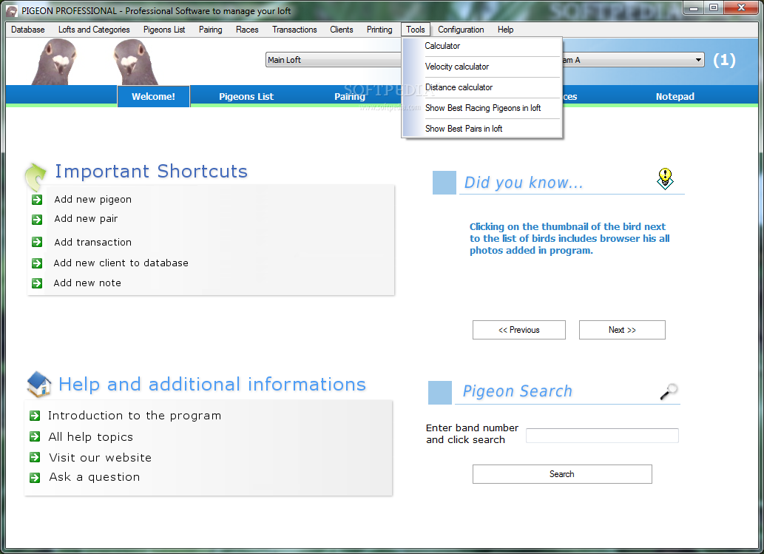Choose Velocity calculator from the Tools menu
764x554 pixels.
click(482, 67)
